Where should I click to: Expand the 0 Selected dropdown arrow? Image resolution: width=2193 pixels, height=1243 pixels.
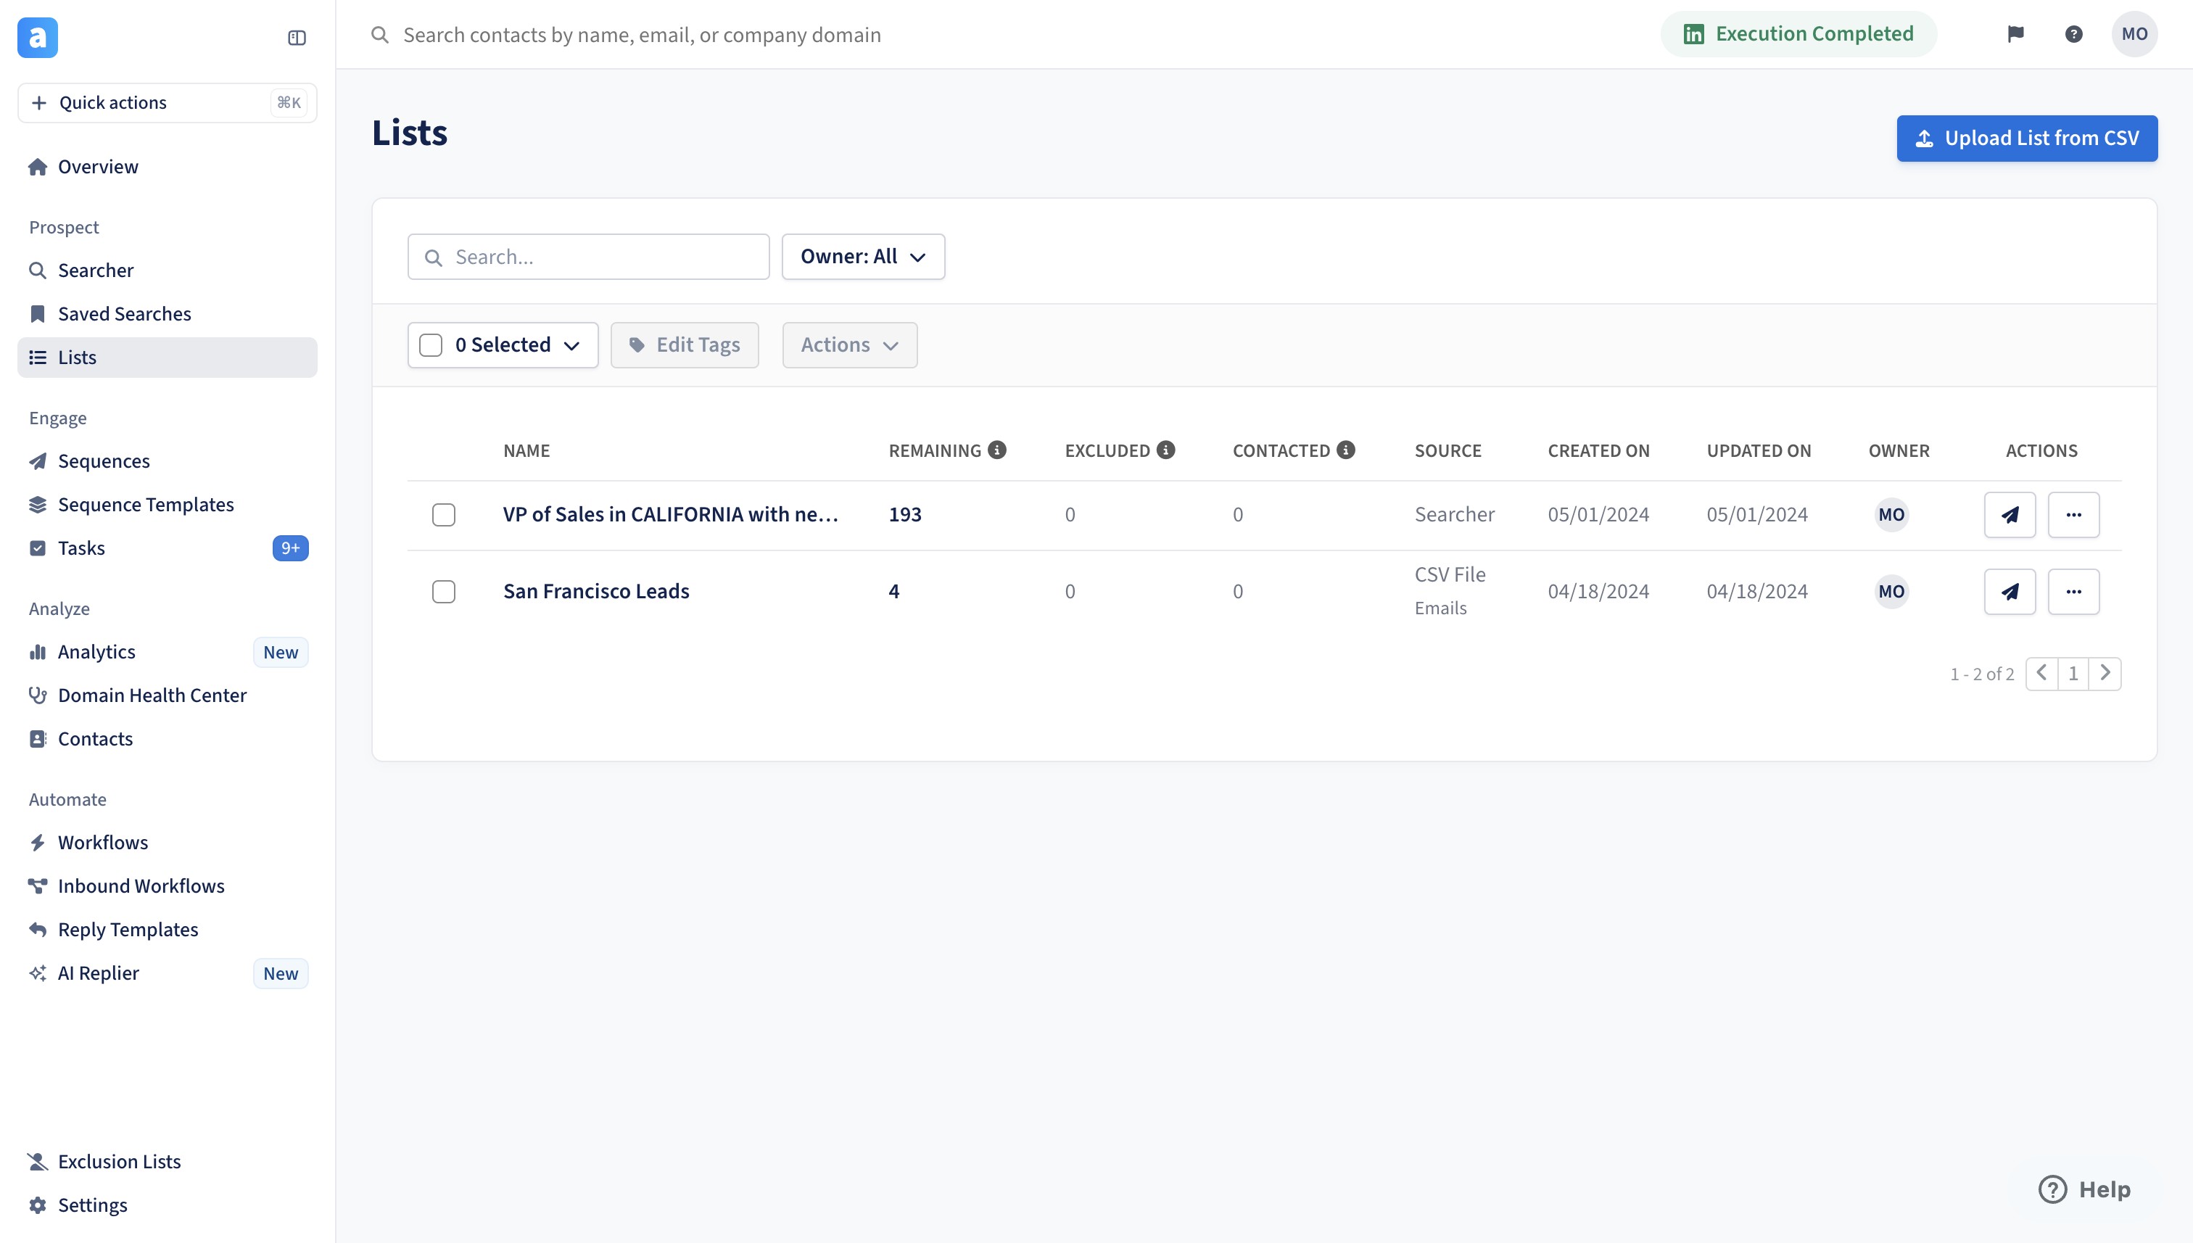point(572,346)
